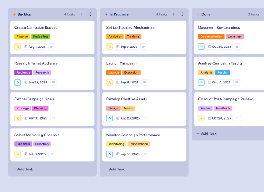Click priority icon on Set Up Tracking Mechanisms
Image resolution: width=264 pixels, height=192 pixels.
[x=109, y=46]
